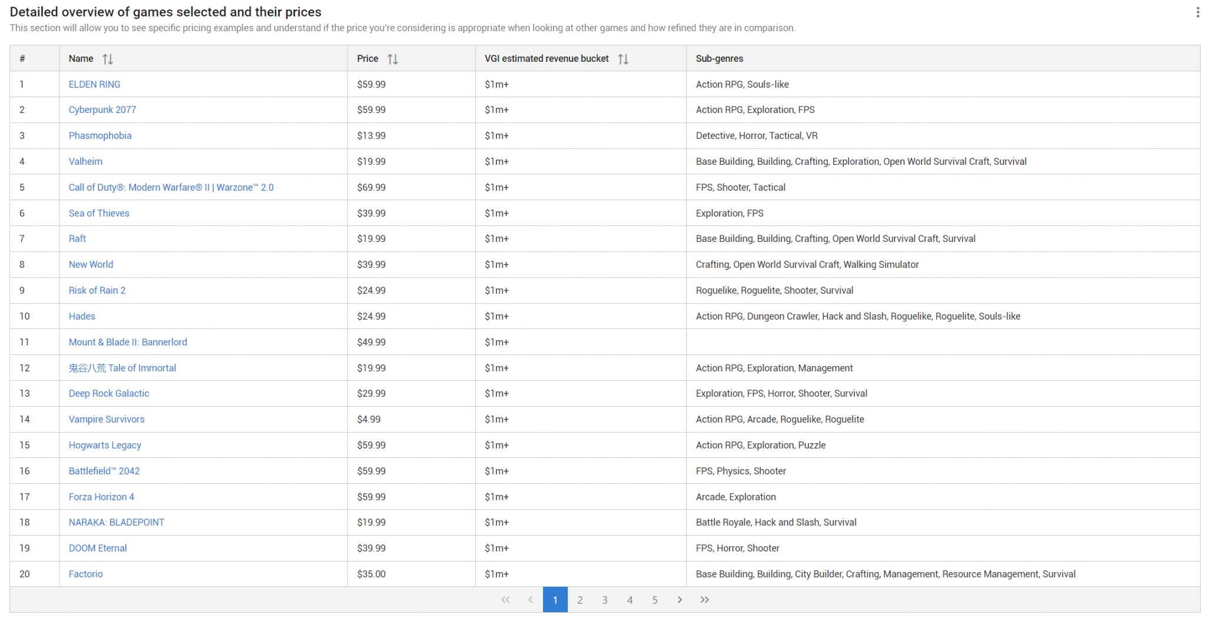1206x618 pixels.
Task: Jump to last page double-right arrow
Action: click(704, 600)
